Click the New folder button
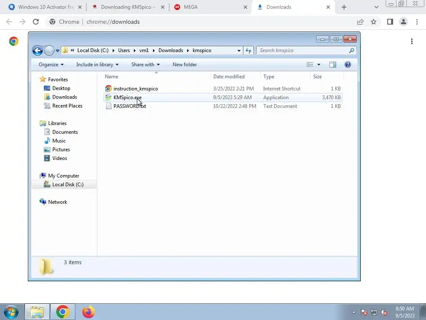The image size is (426, 320). 185,65
